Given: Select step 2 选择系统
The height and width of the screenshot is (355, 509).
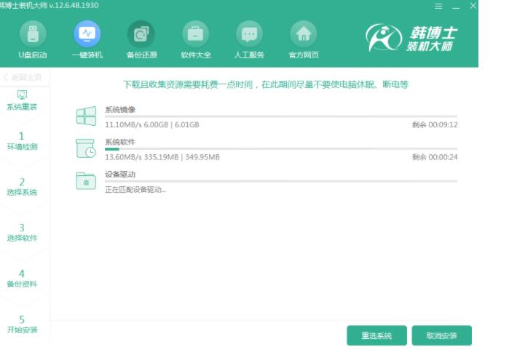Looking at the screenshot, I should [22, 186].
